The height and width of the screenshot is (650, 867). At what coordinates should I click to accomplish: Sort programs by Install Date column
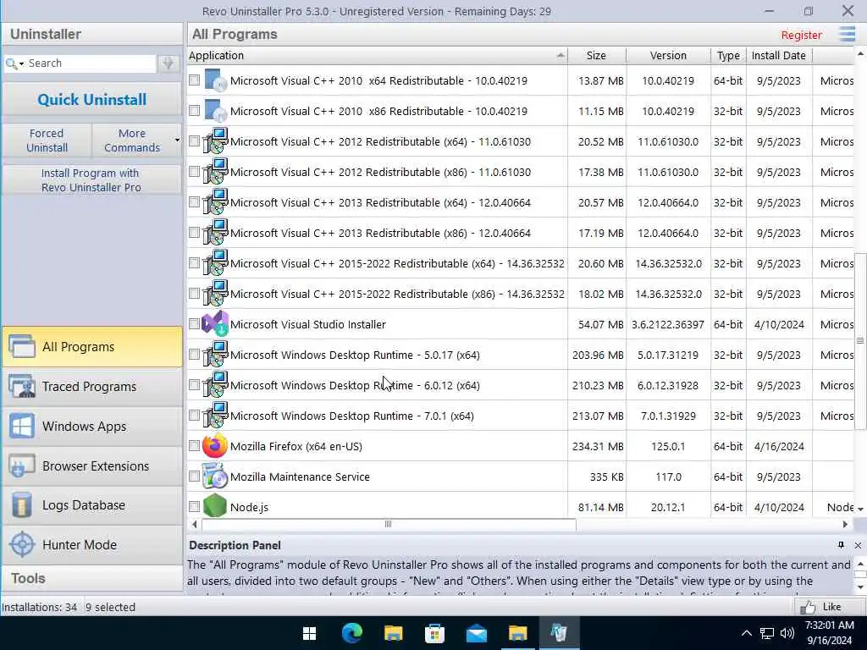(779, 55)
